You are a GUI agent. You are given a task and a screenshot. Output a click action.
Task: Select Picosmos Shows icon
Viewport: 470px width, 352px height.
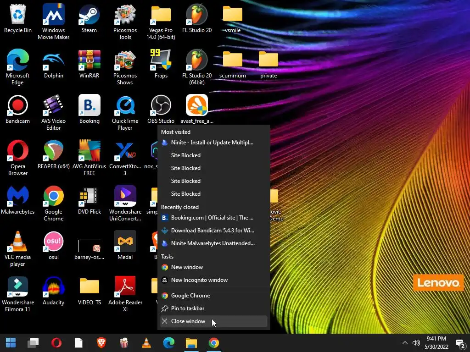125,67
